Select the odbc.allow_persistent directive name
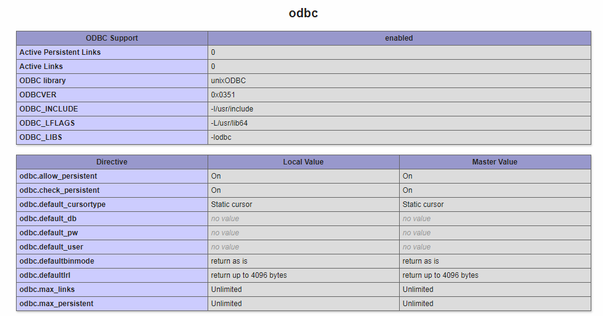603x316 pixels. pyautogui.click(x=59, y=176)
